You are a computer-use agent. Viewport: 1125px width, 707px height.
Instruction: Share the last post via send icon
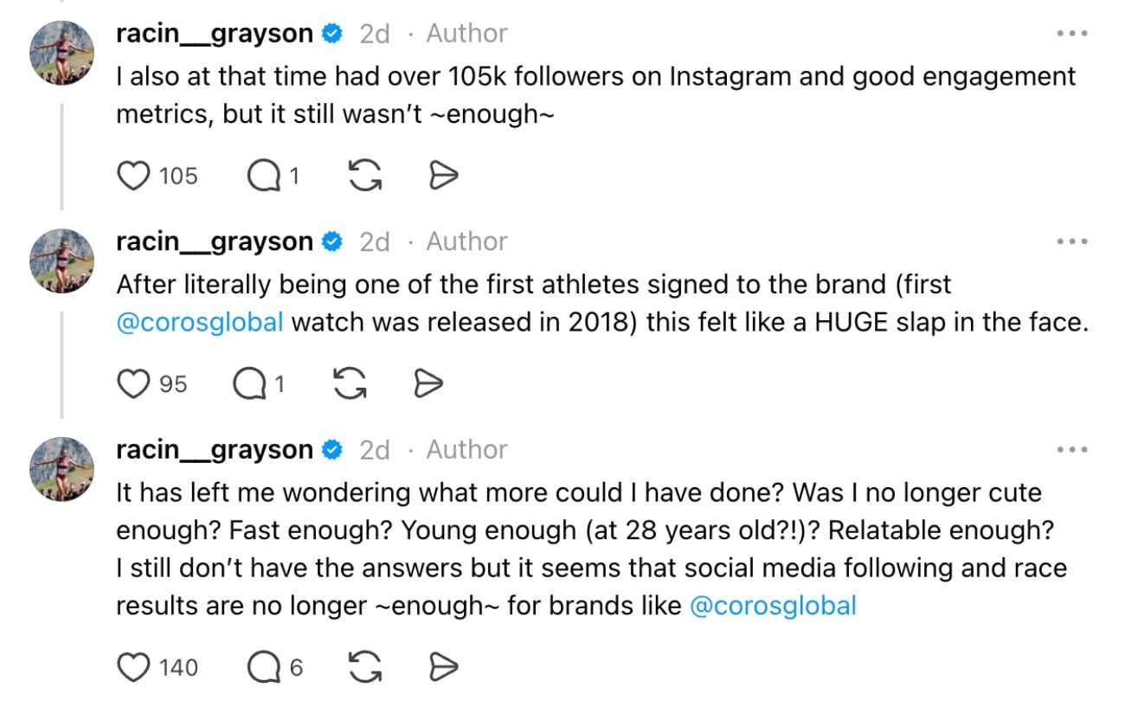444,667
